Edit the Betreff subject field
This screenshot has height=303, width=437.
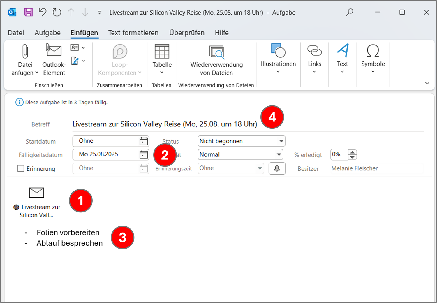248,124
